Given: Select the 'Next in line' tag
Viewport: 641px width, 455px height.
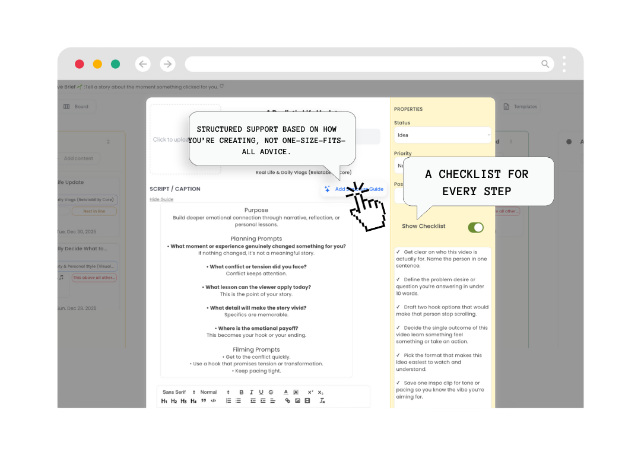Looking at the screenshot, I should [x=94, y=211].
